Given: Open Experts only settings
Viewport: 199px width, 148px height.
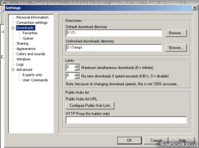Looking at the screenshot, I should 32,75.
